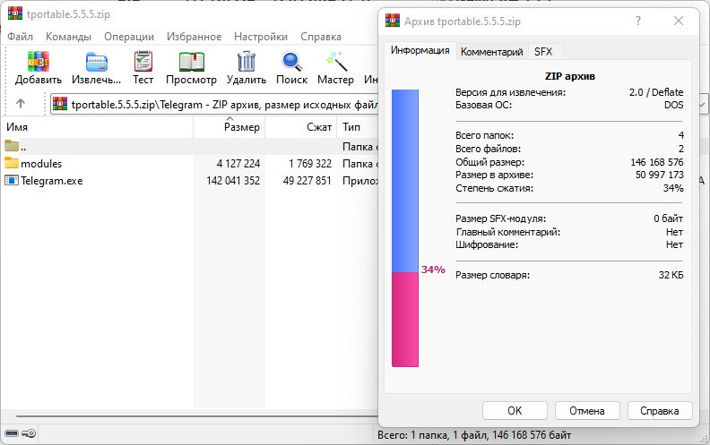Click the ZIP архив heading
This screenshot has height=445, width=710.
tap(569, 76)
